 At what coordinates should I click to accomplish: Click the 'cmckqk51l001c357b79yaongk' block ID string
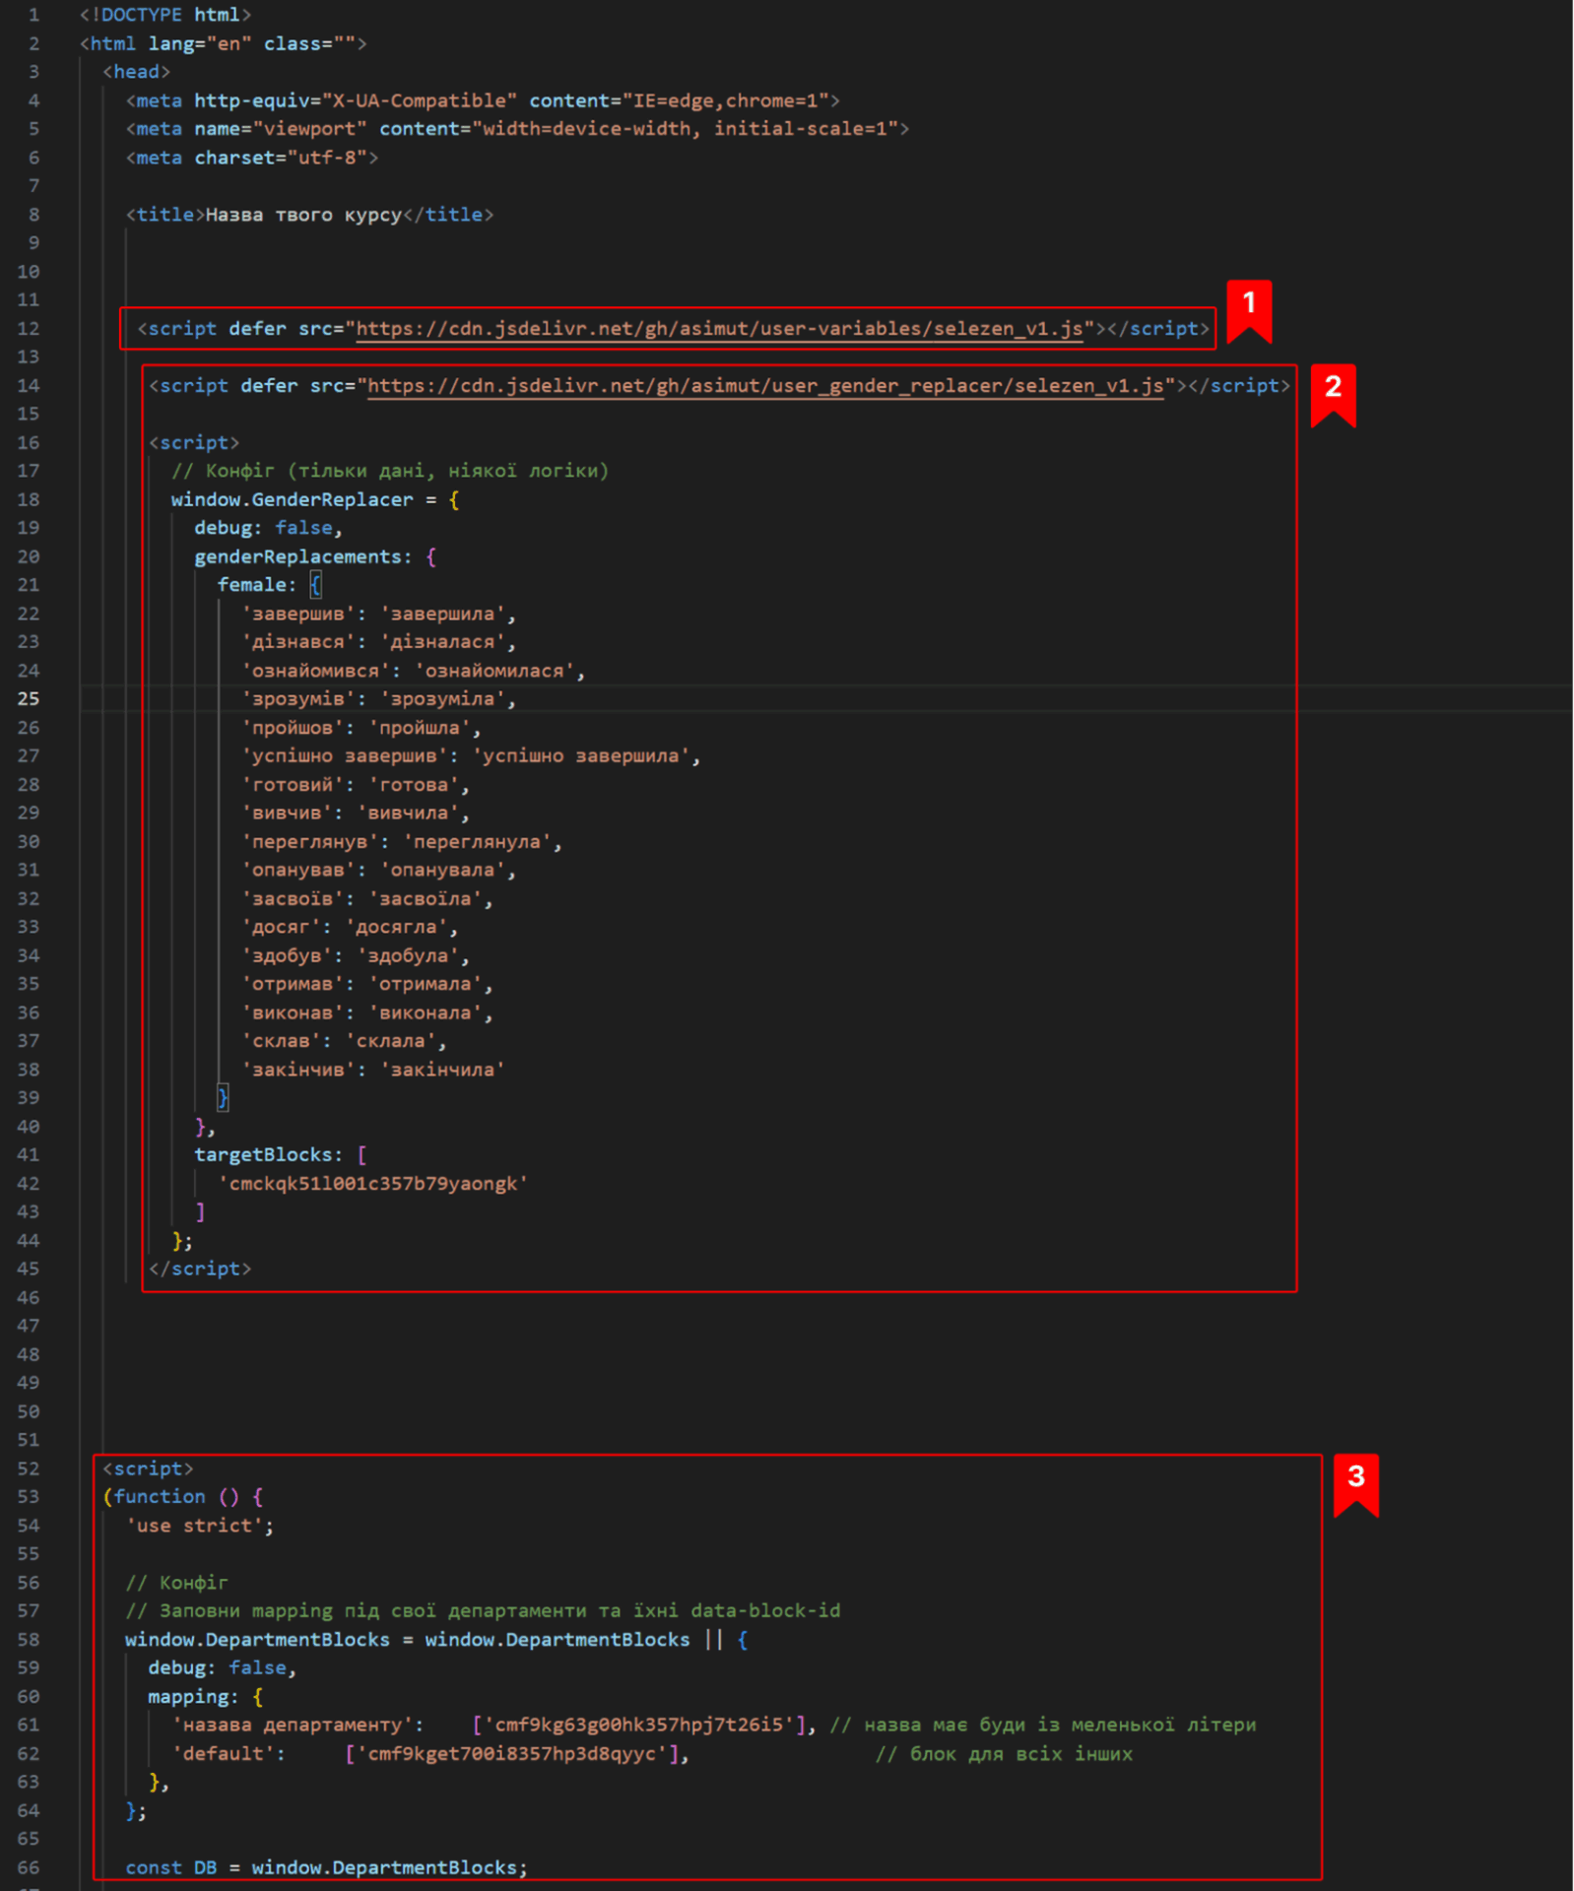pos(373,1184)
